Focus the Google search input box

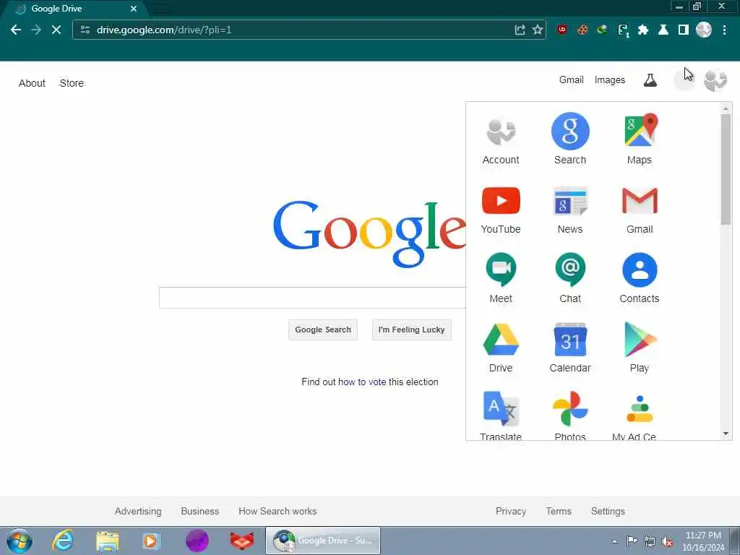[x=312, y=297]
